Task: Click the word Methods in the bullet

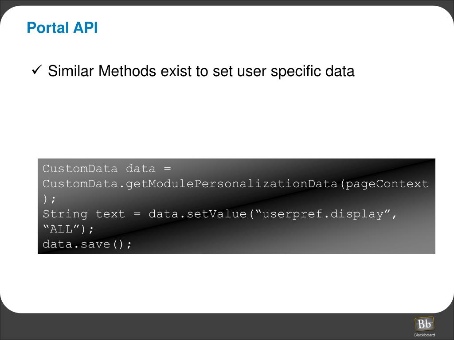Action: coord(127,71)
